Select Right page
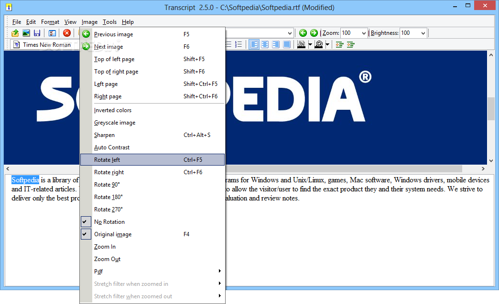Screen dimensions: 499x304 point(152,96)
